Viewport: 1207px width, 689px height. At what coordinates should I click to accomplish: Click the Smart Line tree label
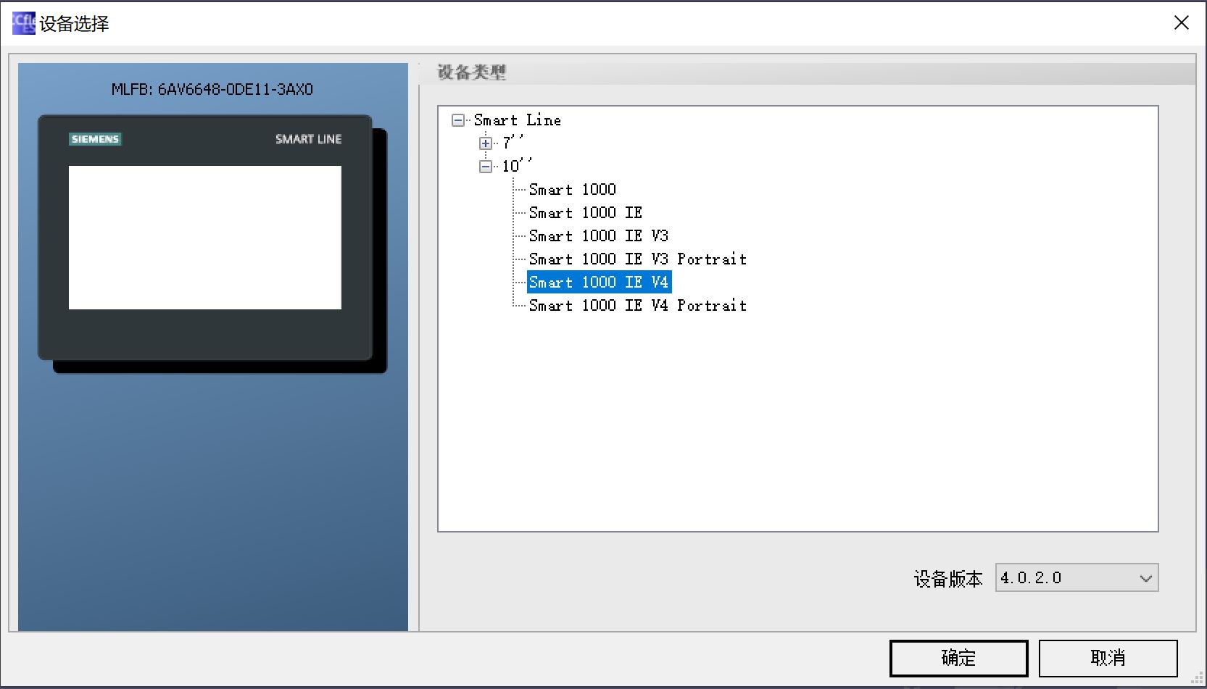tap(517, 120)
